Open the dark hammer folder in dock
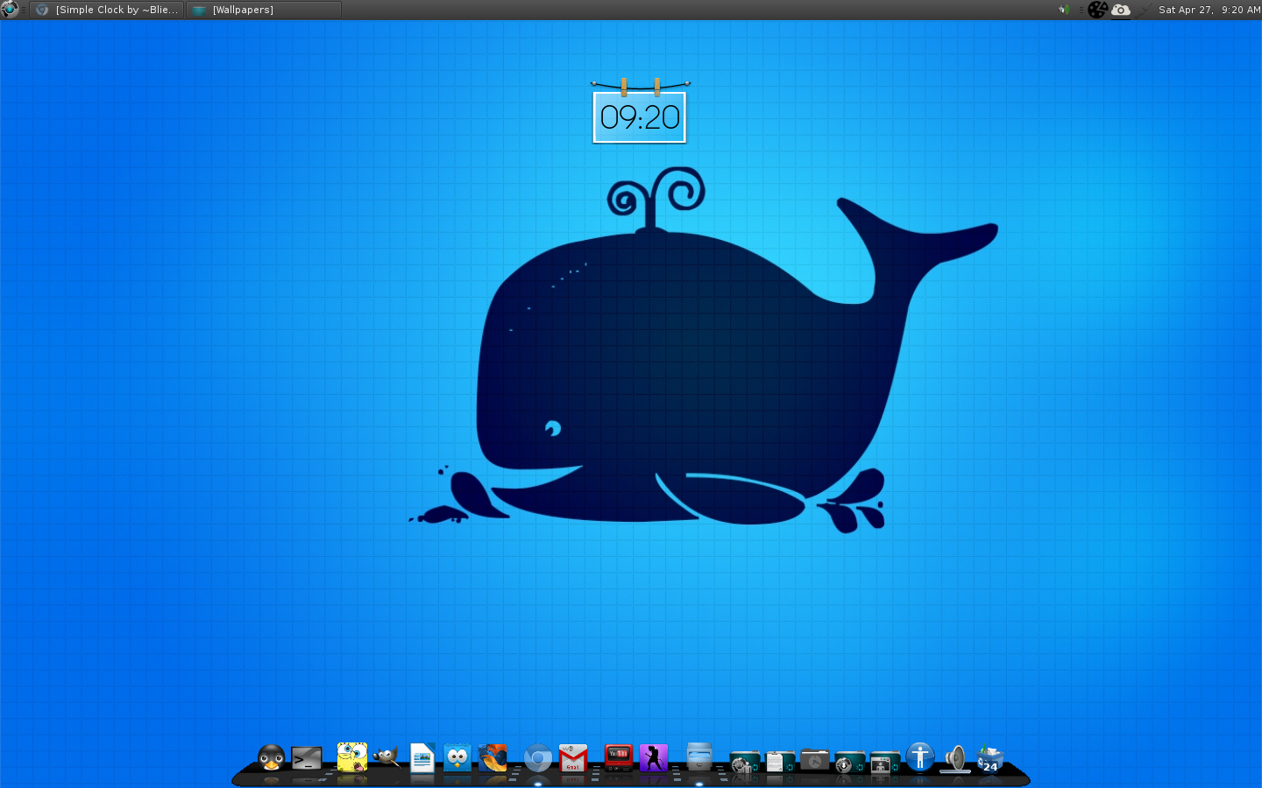The image size is (1262, 788). point(814,760)
